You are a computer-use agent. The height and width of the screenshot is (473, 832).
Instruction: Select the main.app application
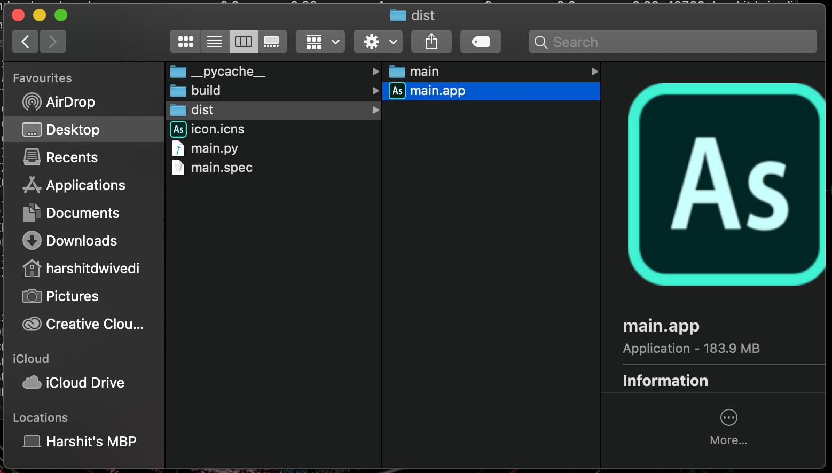492,91
